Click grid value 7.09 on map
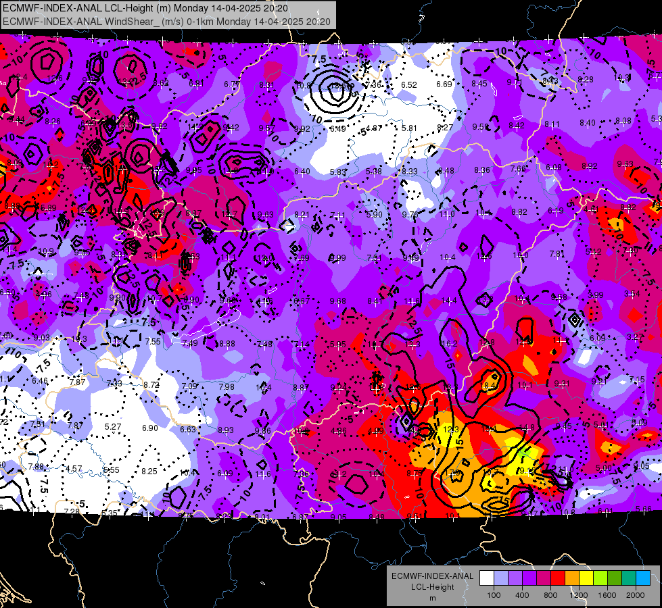 point(189,386)
